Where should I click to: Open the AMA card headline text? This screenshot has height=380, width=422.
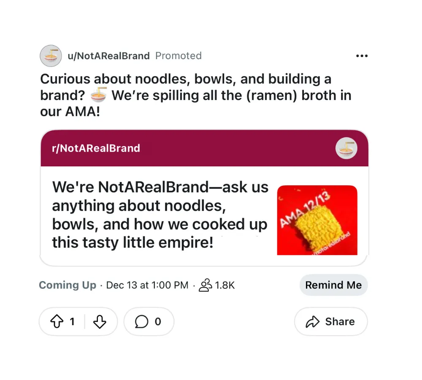160,214
